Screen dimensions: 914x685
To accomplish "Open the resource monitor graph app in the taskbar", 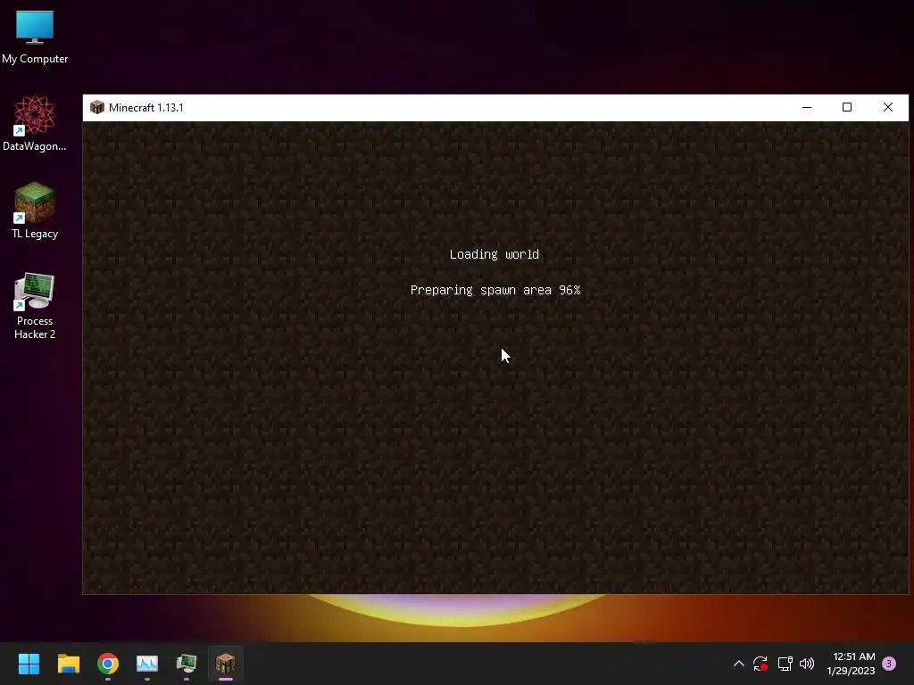I will click(147, 664).
